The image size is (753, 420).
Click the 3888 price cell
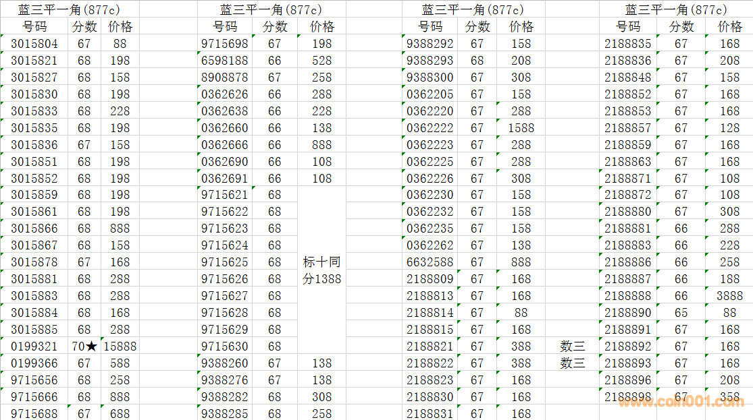pyautogui.click(x=729, y=296)
